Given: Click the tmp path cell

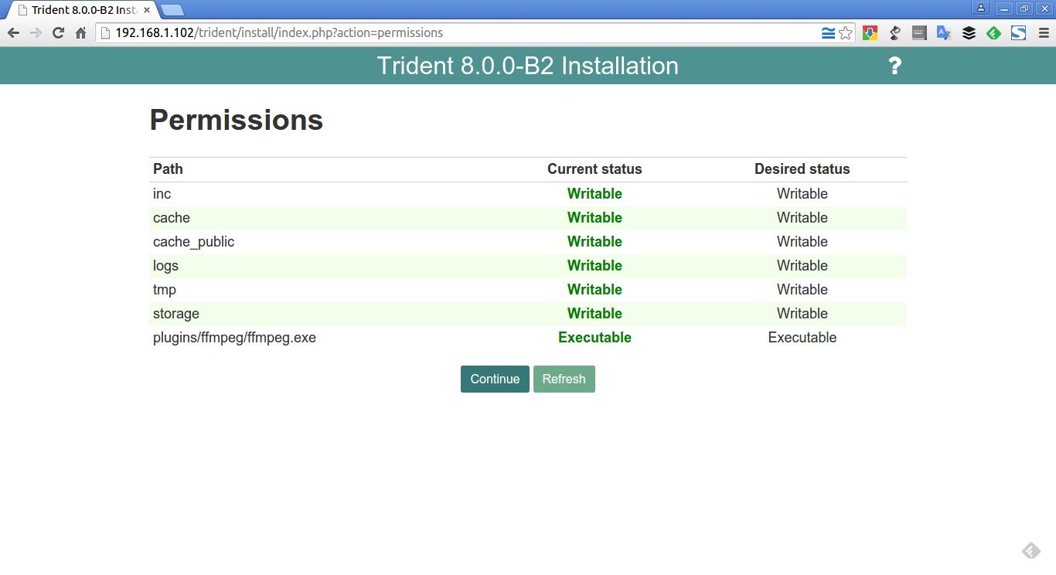Looking at the screenshot, I should tap(165, 289).
